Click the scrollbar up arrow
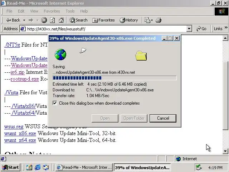This screenshot has width=229, height=172. pyautogui.click(x=225, y=38)
